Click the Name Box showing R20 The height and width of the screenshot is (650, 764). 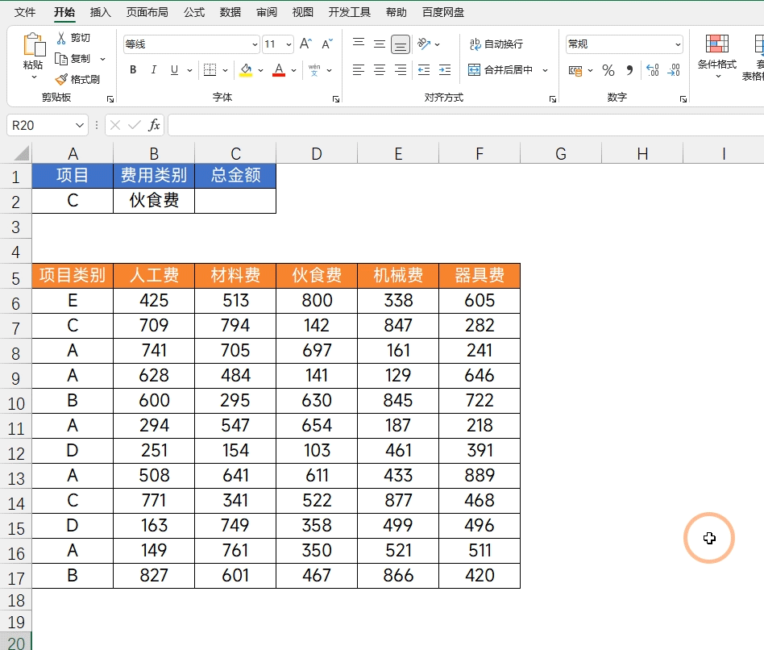41,125
